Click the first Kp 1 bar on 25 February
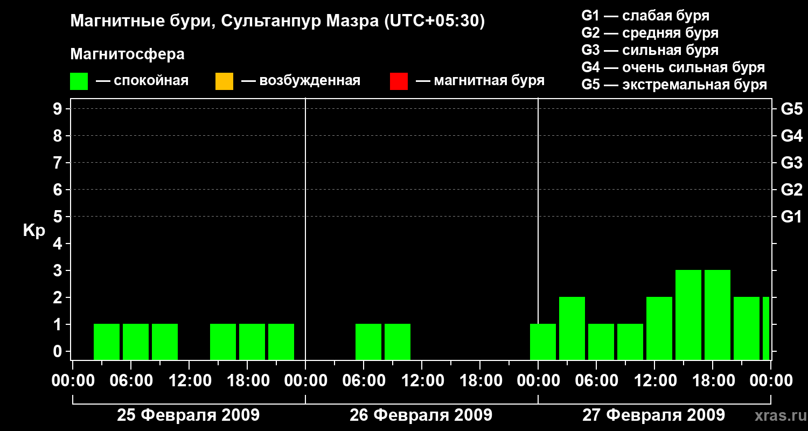The image size is (808, 431). pos(107,342)
